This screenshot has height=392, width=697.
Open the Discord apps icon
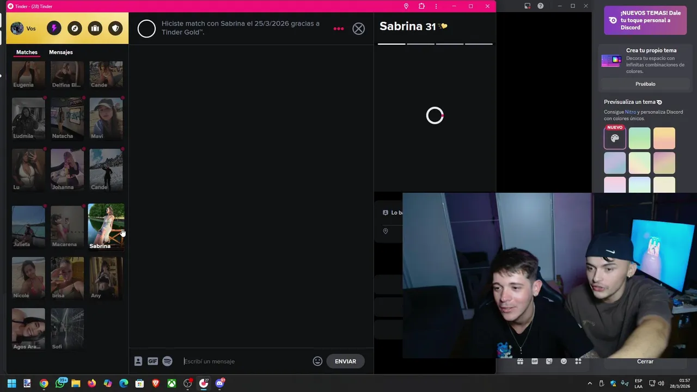pos(578,362)
